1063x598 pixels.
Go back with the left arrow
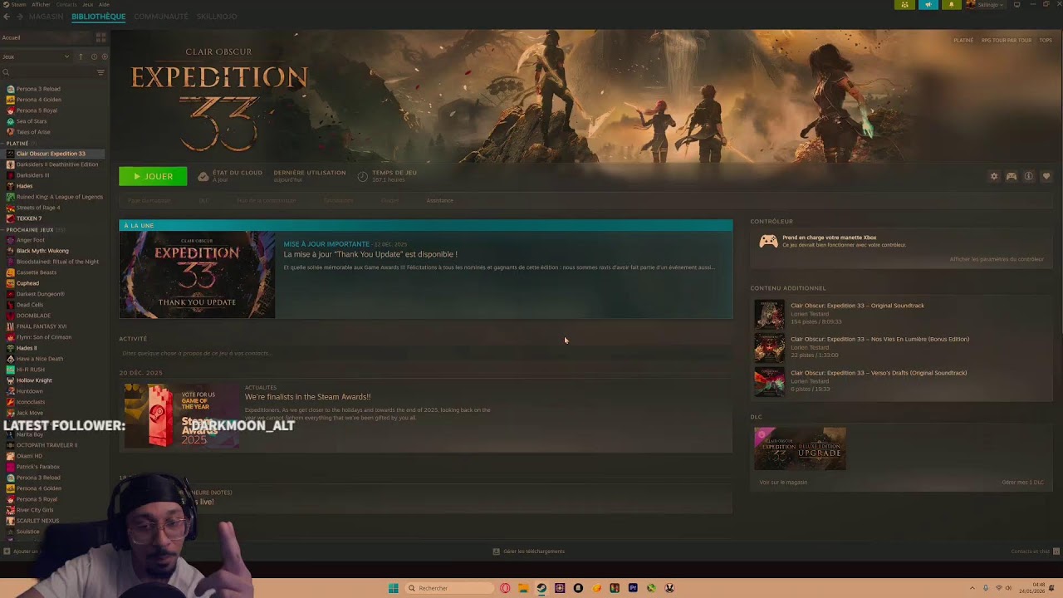6,17
